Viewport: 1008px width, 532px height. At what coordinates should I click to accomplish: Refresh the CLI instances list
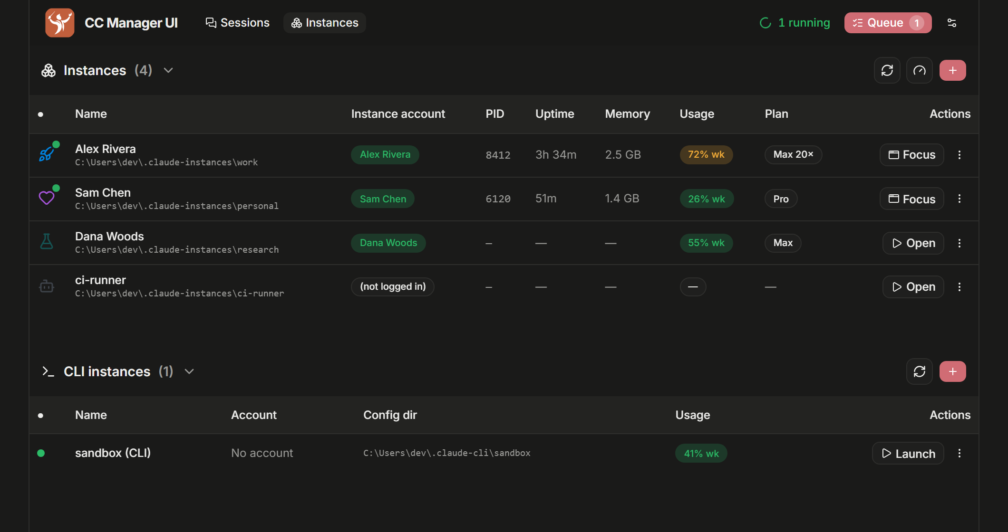(x=920, y=371)
